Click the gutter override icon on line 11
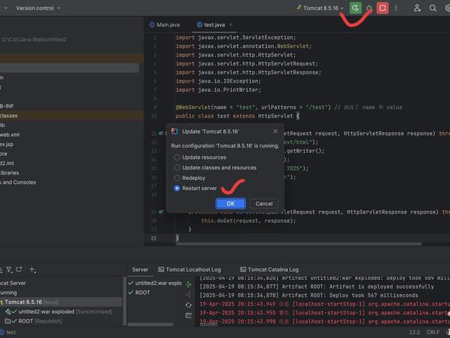450x338 pixels. point(161,133)
